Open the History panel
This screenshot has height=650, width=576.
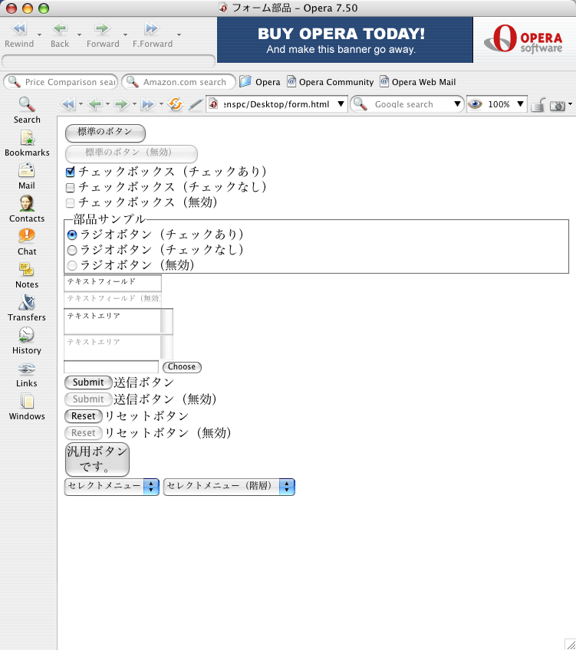coord(27,341)
